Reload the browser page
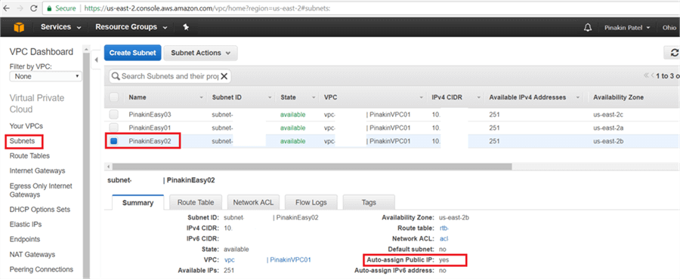This screenshot has width=680, height=279. click(x=33, y=8)
